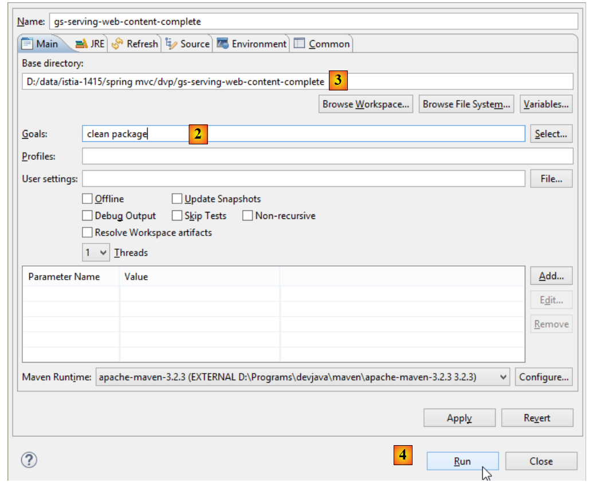Viewport: 593px width, 491px height.
Task: Click Add to create a parameter
Action: tap(551, 276)
